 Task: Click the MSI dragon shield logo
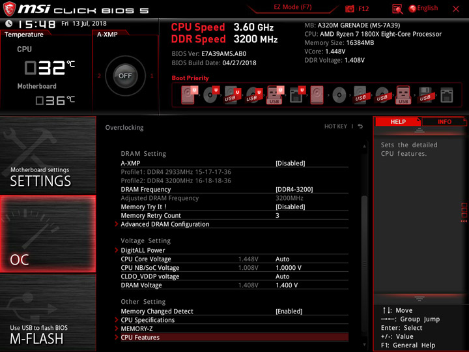pyautogui.click(x=9, y=8)
